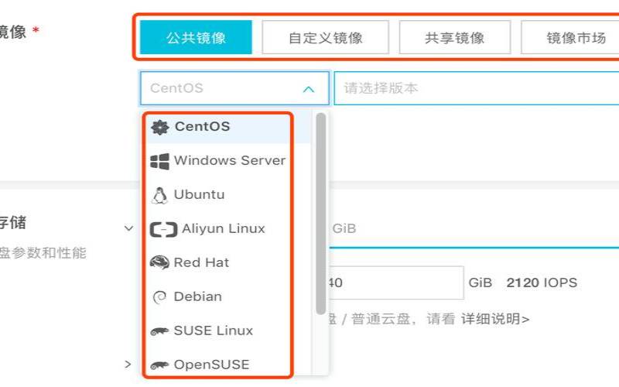619x387 pixels.
Task: Click the Debian swirl icon
Action: point(160,297)
